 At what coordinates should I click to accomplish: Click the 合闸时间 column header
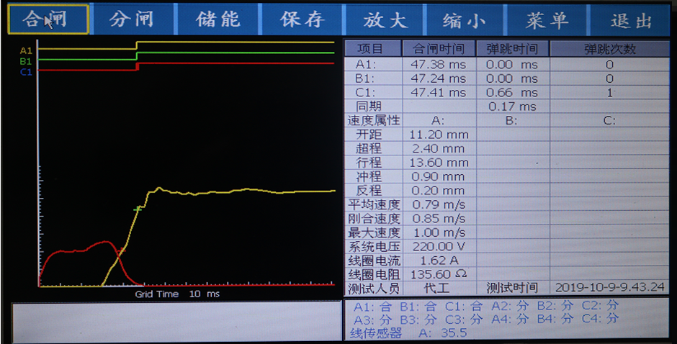point(439,49)
